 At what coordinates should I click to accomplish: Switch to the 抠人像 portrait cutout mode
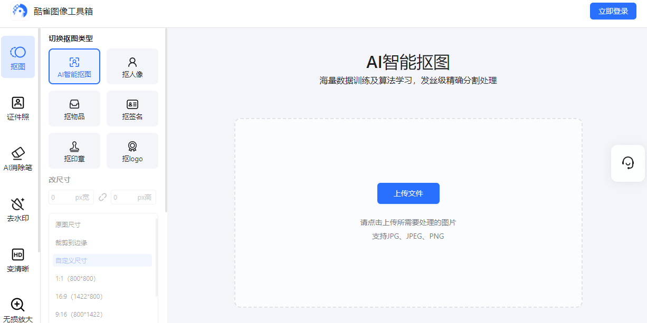[132, 66]
